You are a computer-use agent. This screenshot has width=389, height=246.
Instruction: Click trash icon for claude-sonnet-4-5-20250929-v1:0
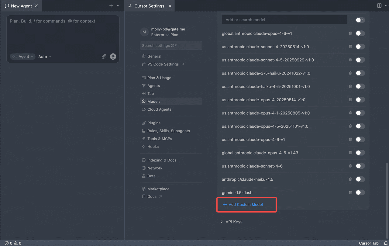coord(350,60)
